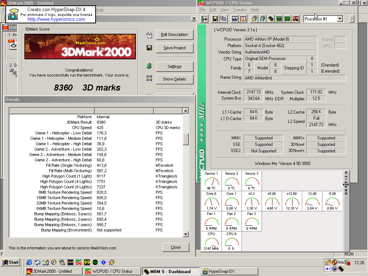Click the exit icon in WCPUID toolbar

(x=204, y=19)
